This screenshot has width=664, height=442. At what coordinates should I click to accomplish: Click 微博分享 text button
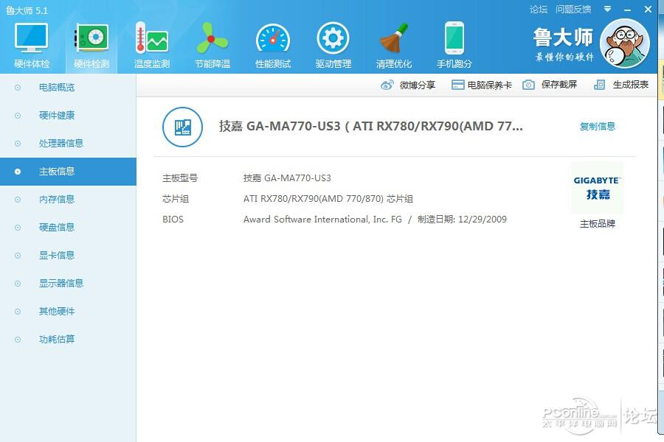click(418, 85)
